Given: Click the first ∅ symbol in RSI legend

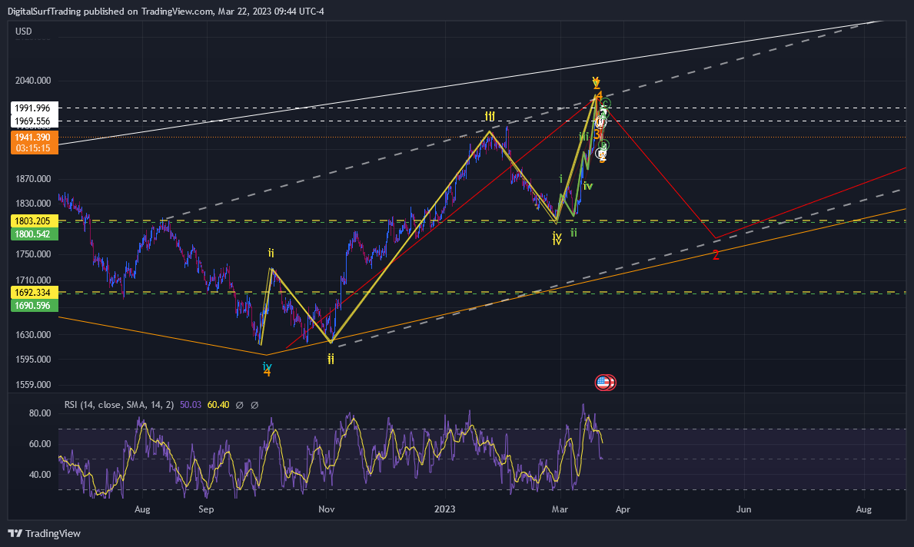Looking at the screenshot, I should click(x=240, y=405).
